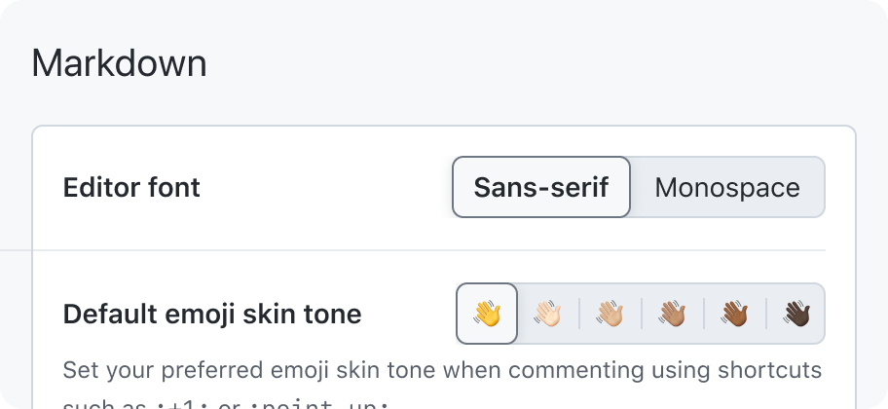The height and width of the screenshot is (409, 888).
Task: Choose the light skin tone waving hand
Action: [547, 314]
